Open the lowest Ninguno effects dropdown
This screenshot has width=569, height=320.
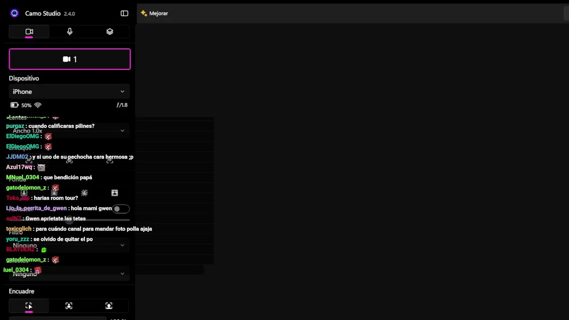click(x=69, y=274)
